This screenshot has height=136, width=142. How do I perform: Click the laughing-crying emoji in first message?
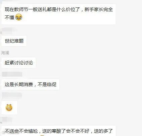click(19, 17)
